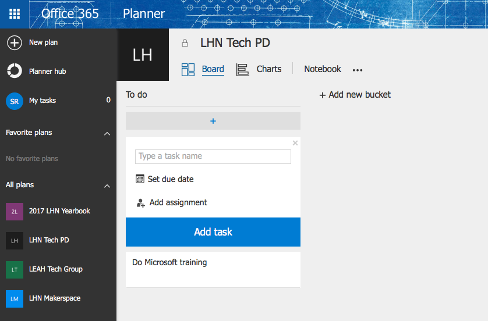Viewport: 488px width, 321px height.
Task: Click the Board view icon
Action: [188, 69]
